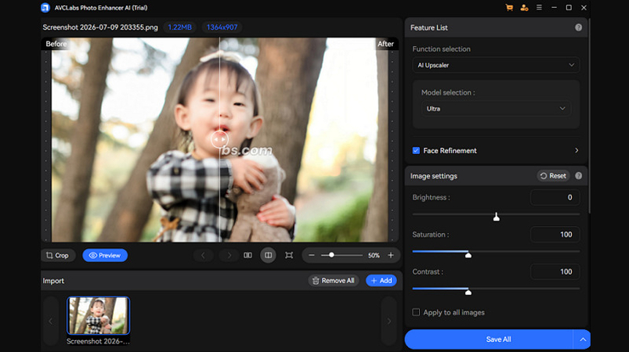Toggle the Preview eye button
The height and width of the screenshot is (352, 629).
tap(105, 255)
